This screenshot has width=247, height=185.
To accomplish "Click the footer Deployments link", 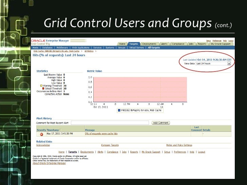I will [x=87, y=152].
